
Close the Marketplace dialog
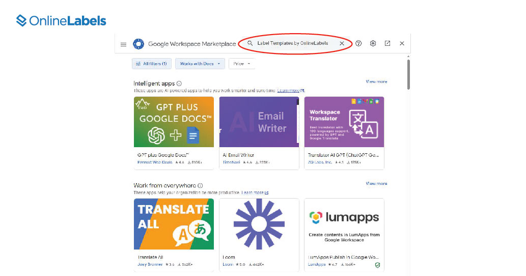402,43
